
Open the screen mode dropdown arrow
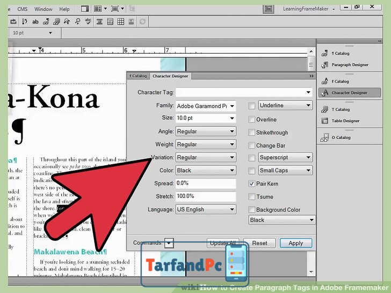122,9
